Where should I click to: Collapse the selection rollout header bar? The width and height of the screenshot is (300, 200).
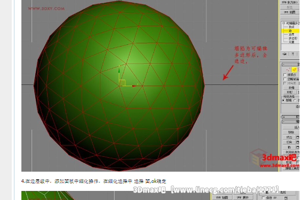(291, 64)
